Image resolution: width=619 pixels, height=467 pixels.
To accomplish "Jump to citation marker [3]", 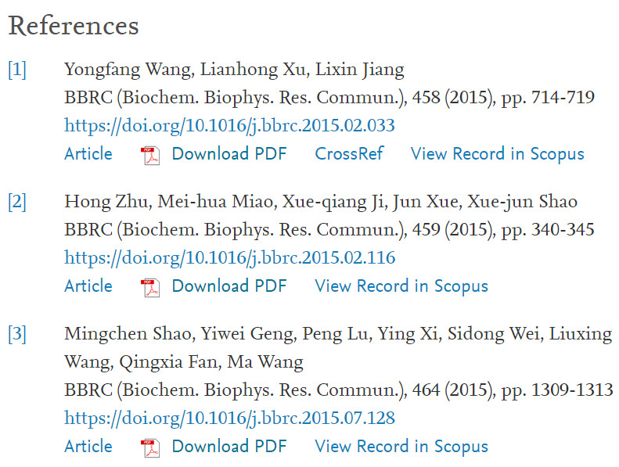I will (x=17, y=334).
